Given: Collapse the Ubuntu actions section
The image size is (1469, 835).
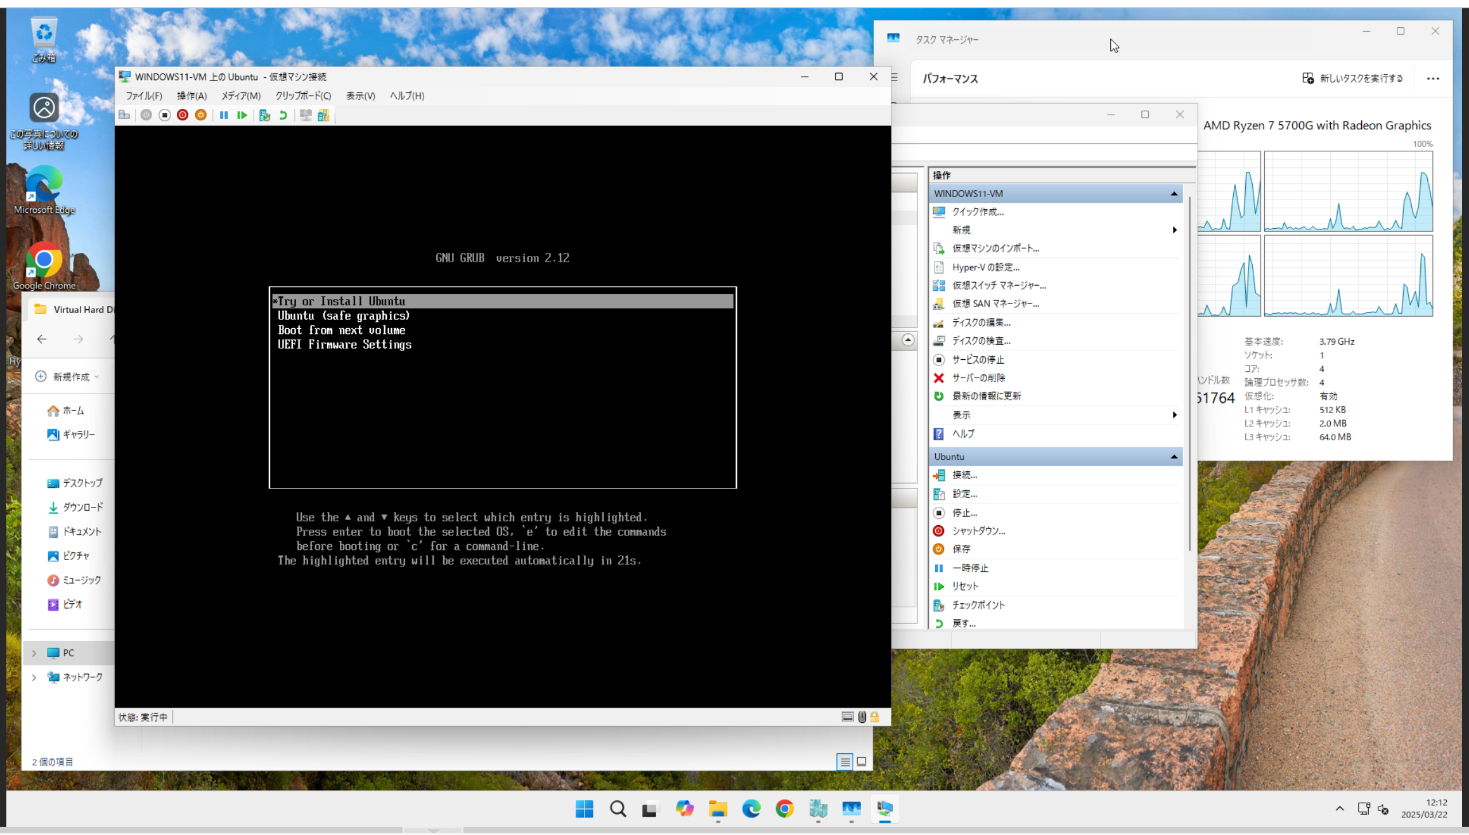Looking at the screenshot, I should [1174, 457].
